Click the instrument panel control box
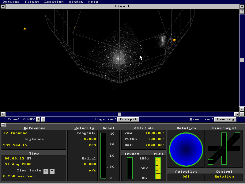 click(x=3, y=125)
